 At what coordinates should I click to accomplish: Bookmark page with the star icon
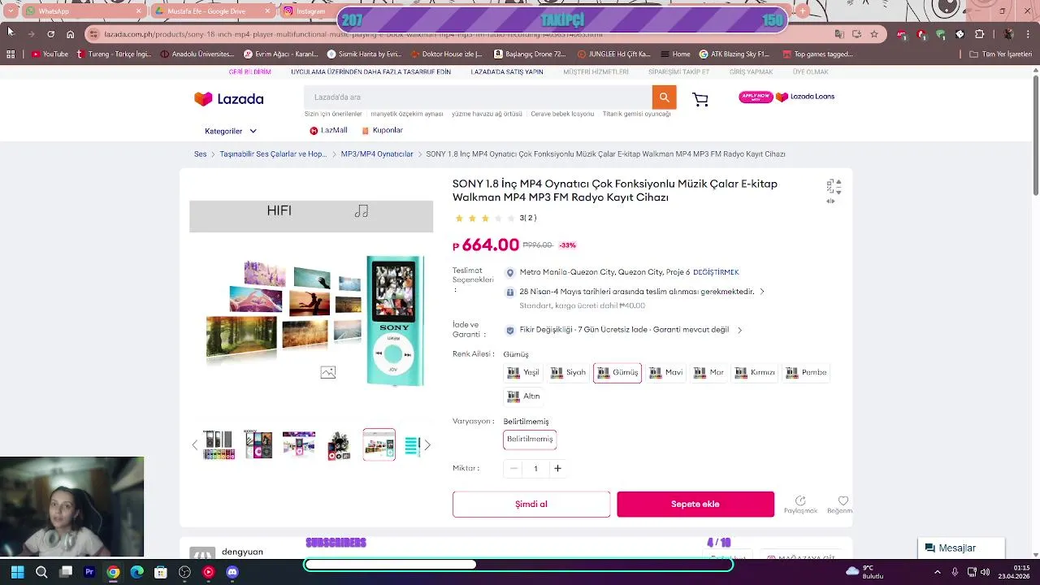[874, 34]
